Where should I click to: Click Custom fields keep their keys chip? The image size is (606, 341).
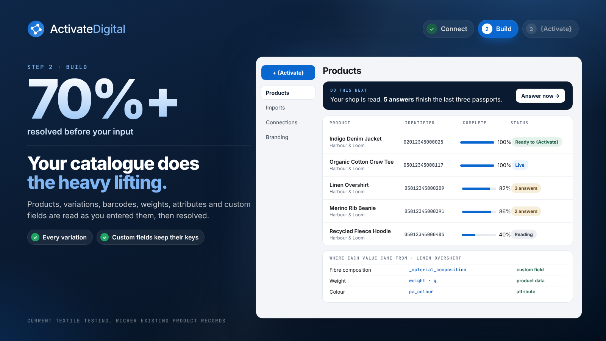tap(150, 237)
